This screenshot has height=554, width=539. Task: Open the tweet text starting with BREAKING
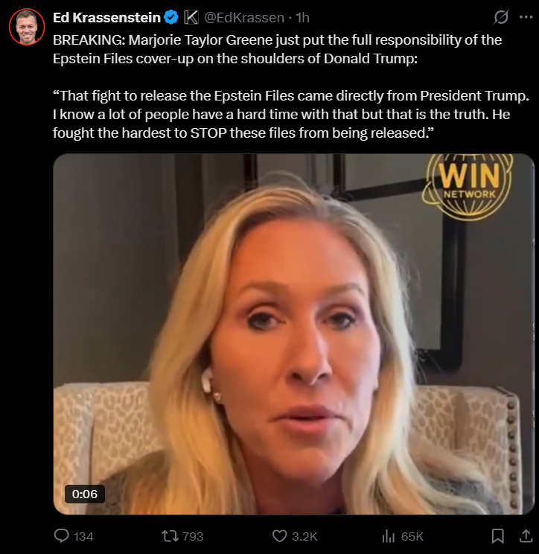[291, 86]
